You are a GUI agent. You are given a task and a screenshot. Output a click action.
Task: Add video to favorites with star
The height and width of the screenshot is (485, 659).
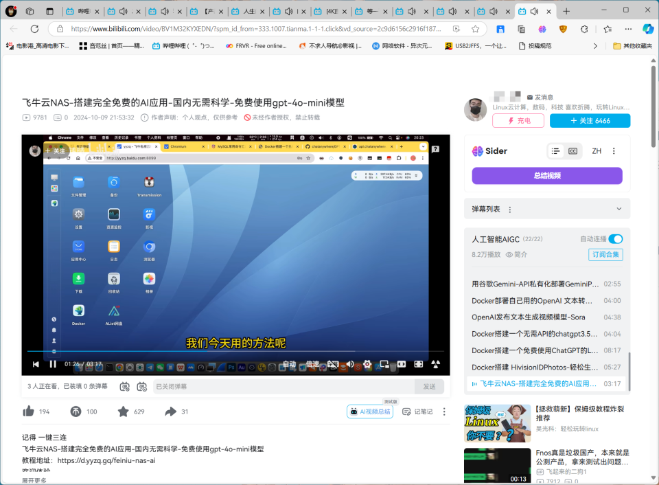[123, 411]
